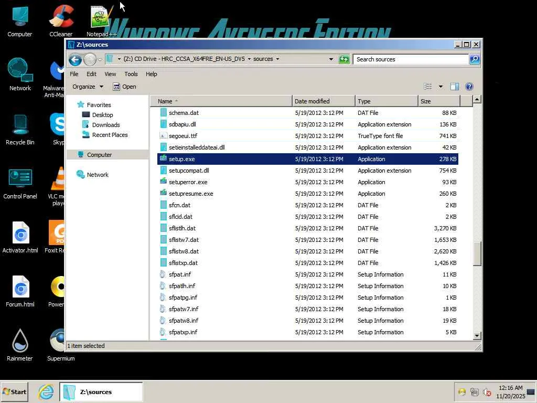Open recent pages dropdown beside Forward
The image size is (537, 403).
click(100, 60)
